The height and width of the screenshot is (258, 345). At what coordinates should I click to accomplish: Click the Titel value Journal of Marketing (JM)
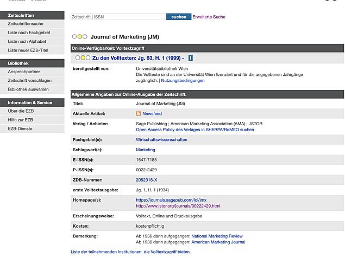160,104
